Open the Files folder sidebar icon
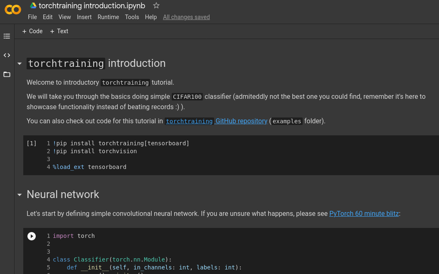The width and height of the screenshot is (439, 274). tap(7, 74)
